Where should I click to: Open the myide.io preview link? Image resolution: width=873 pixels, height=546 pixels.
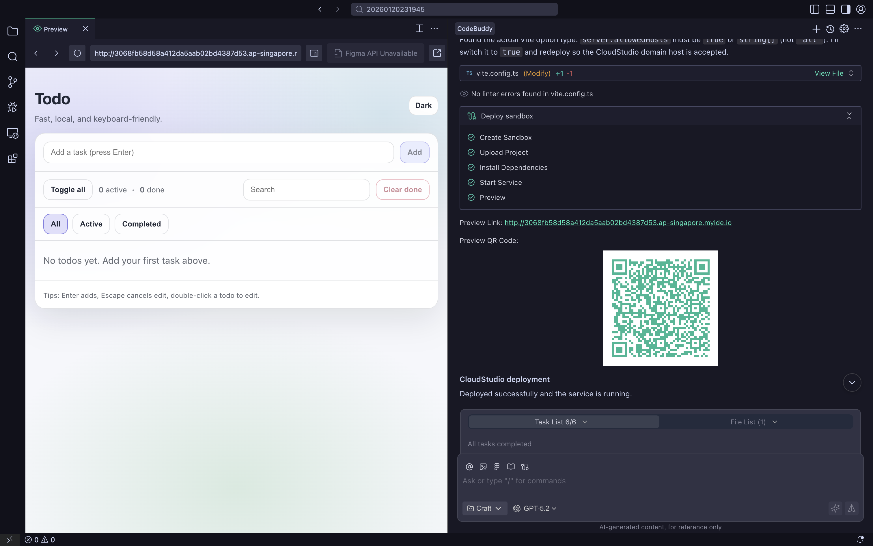[x=618, y=222]
